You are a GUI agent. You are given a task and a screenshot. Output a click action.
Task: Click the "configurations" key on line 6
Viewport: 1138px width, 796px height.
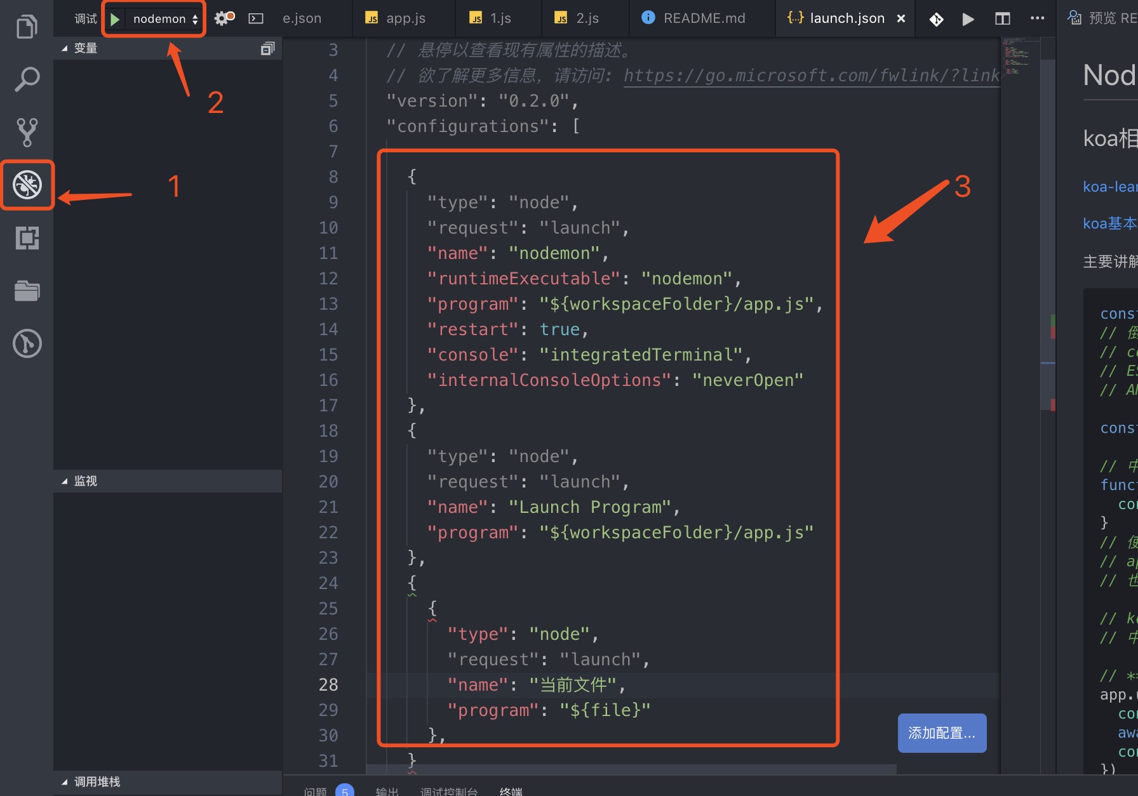[467, 126]
